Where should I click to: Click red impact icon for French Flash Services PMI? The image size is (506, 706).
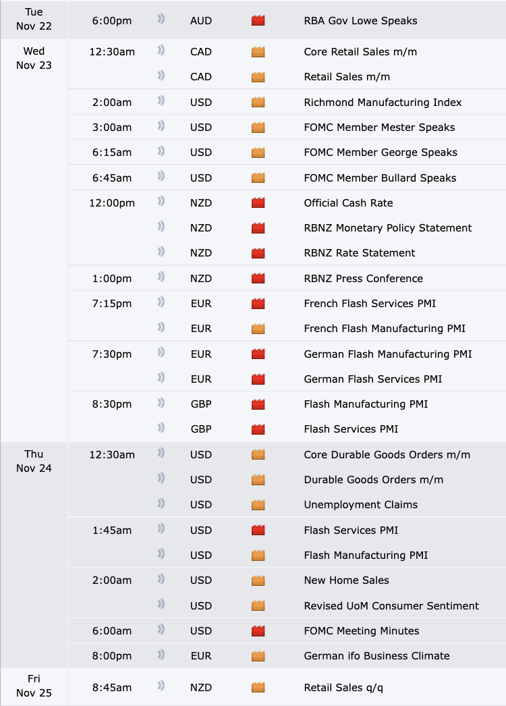[258, 304]
